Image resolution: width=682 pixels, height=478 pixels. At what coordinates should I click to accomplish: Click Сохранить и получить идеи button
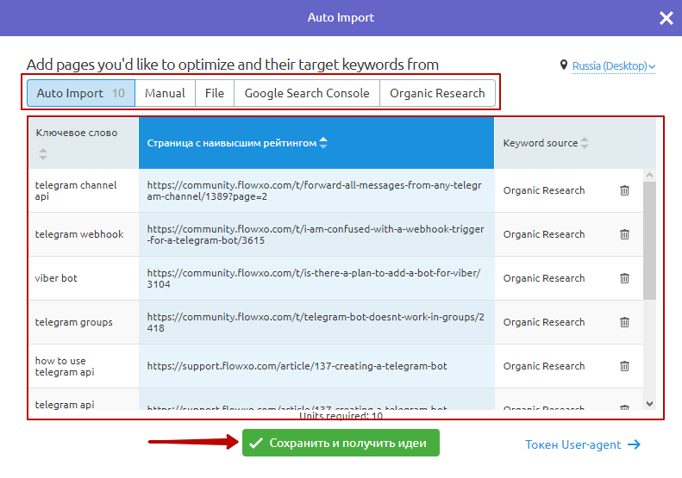(x=341, y=443)
